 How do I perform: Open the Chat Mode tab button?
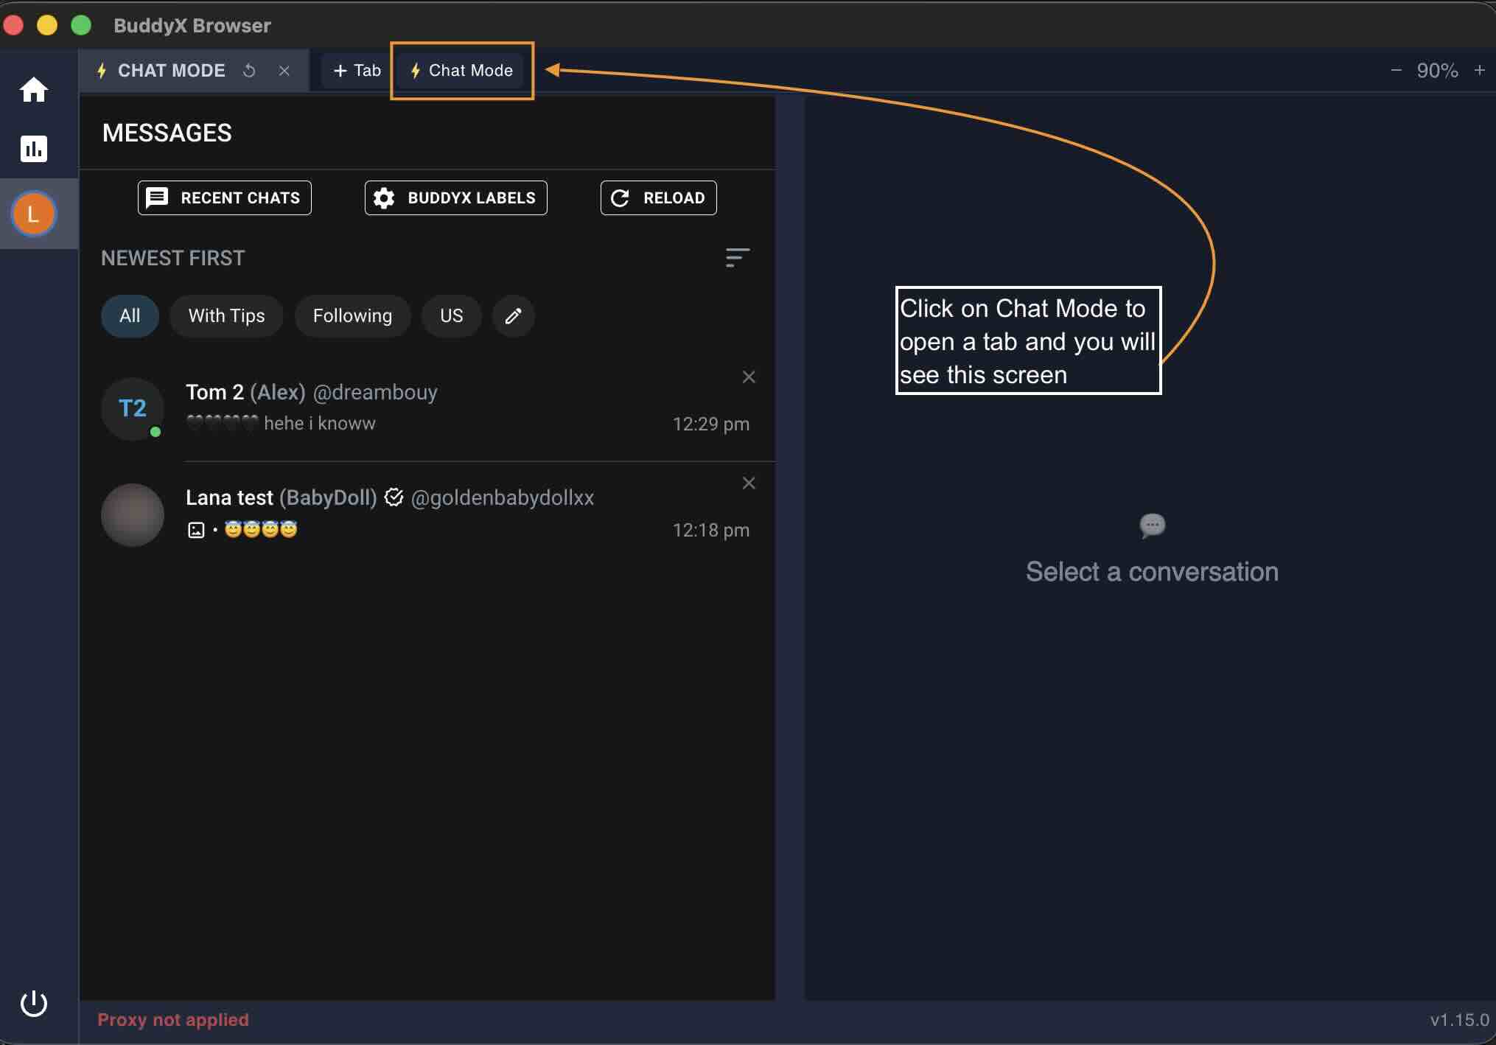pos(462,71)
